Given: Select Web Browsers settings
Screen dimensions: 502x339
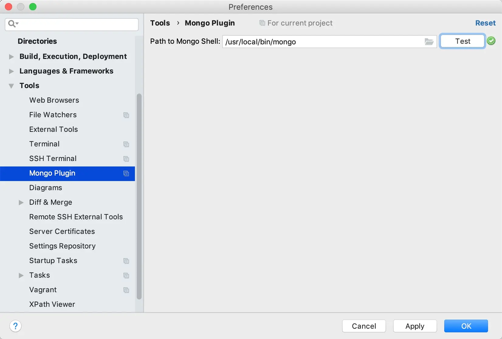Looking at the screenshot, I should 54,100.
